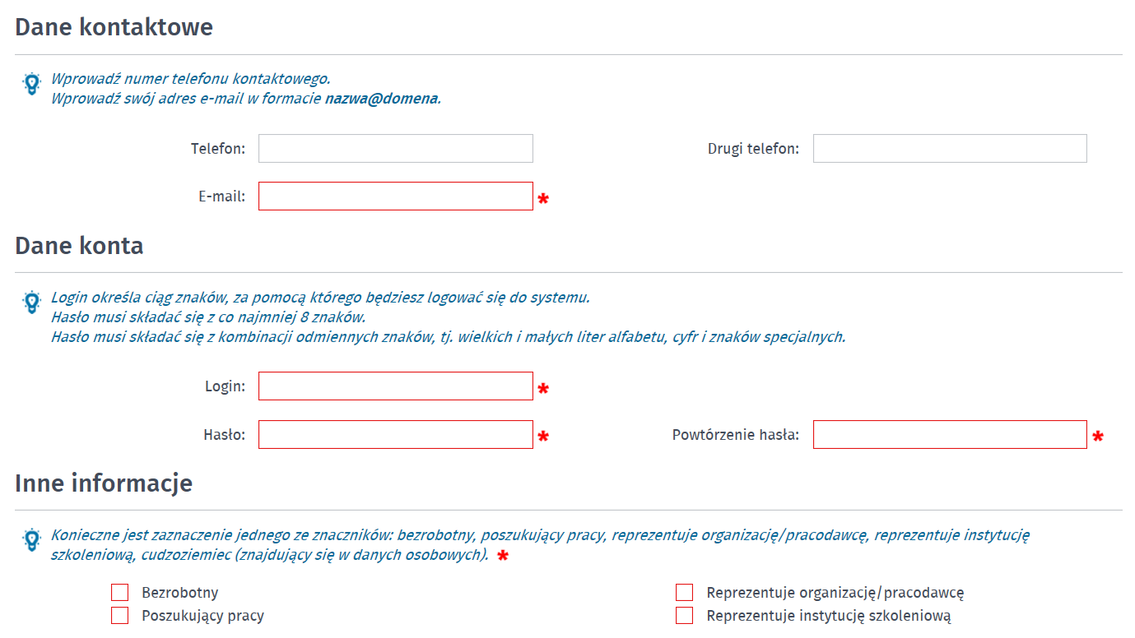1135x638 pixels.
Task: Click the Dane konta section heading
Action: (79, 246)
